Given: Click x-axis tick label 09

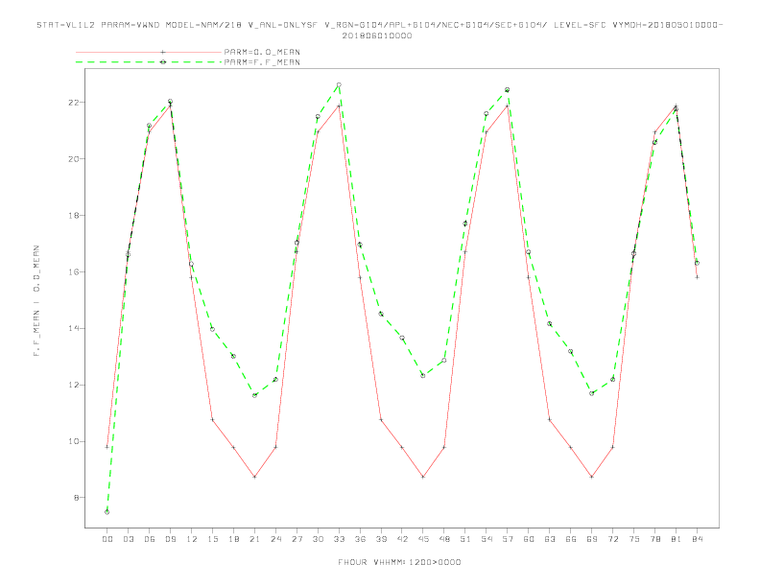Looking at the screenshot, I should 170,539.
